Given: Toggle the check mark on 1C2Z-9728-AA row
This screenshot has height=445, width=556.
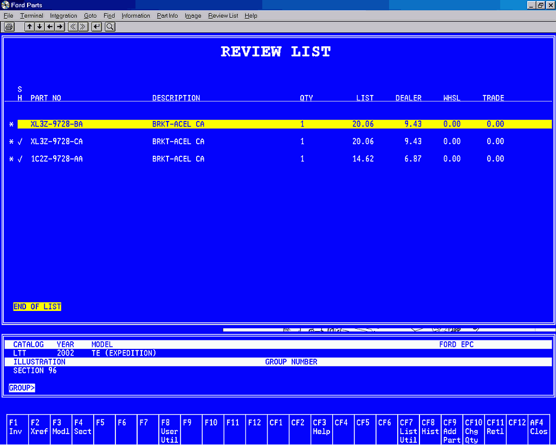Looking at the screenshot, I should point(20,159).
